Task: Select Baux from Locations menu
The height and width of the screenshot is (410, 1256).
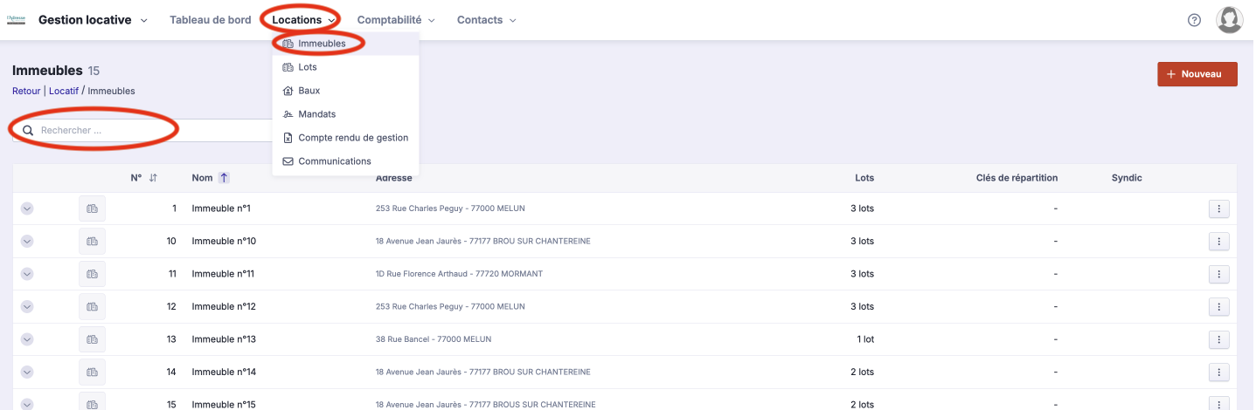Action: click(309, 91)
